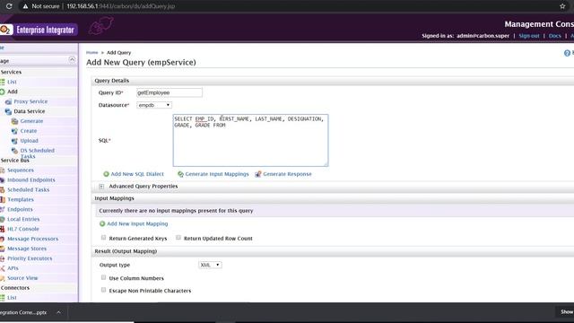Reload the page with the refresh icon

[x=9, y=6]
